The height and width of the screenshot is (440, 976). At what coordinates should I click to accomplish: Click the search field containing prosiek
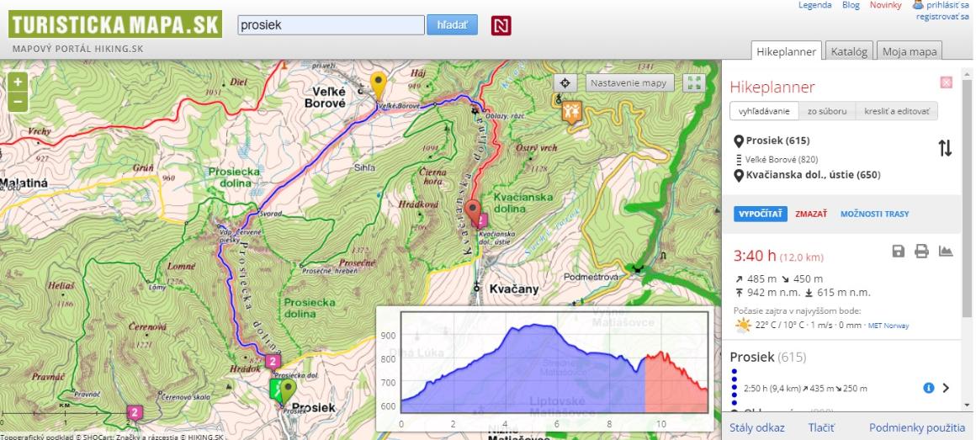point(332,25)
